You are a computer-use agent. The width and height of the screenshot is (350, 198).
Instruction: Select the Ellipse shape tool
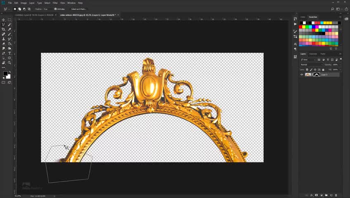pos(9,58)
